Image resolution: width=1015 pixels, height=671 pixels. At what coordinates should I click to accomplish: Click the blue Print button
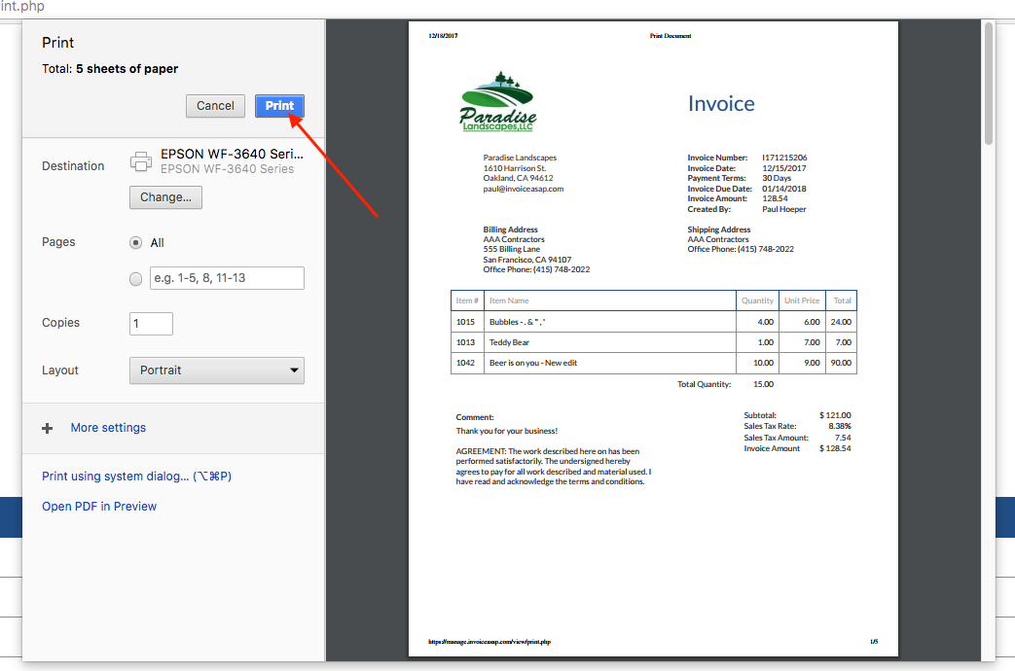[279, 106]
